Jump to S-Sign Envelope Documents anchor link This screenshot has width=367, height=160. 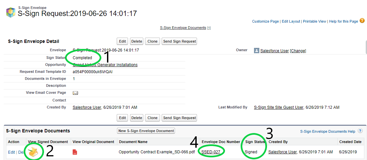pyautogui.click(x=183, y=28)
